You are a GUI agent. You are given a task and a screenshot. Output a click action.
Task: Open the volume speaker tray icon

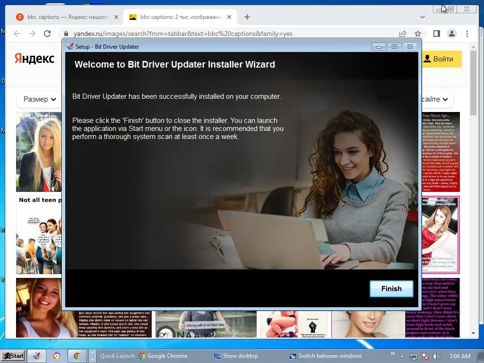[436, 356]
